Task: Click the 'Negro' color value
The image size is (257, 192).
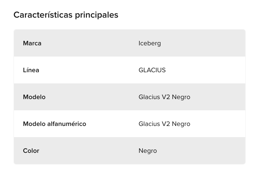Action: coord(148,151)
